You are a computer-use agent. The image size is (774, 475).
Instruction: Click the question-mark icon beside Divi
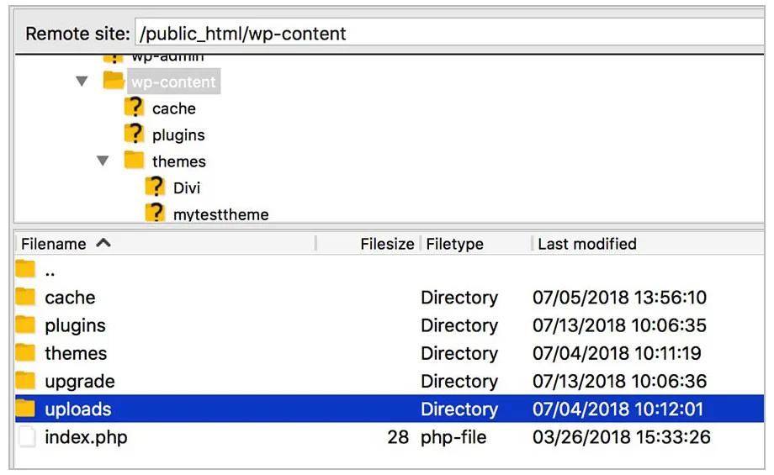click(x=155, y=187)
